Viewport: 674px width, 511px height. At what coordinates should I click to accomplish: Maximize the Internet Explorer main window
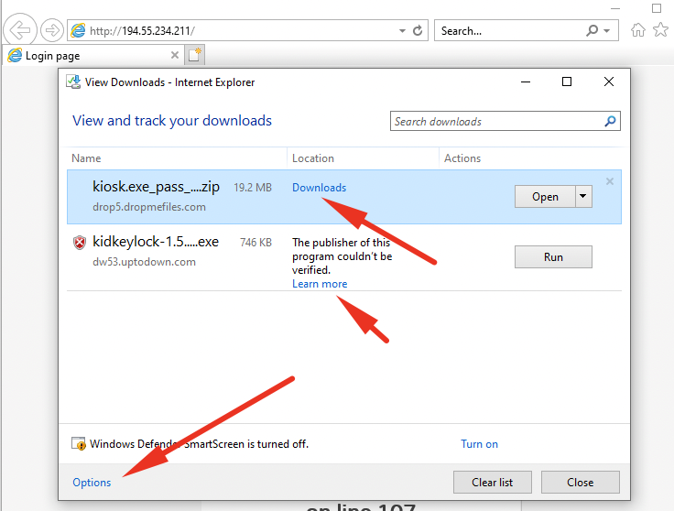click(x=657, y=8)
